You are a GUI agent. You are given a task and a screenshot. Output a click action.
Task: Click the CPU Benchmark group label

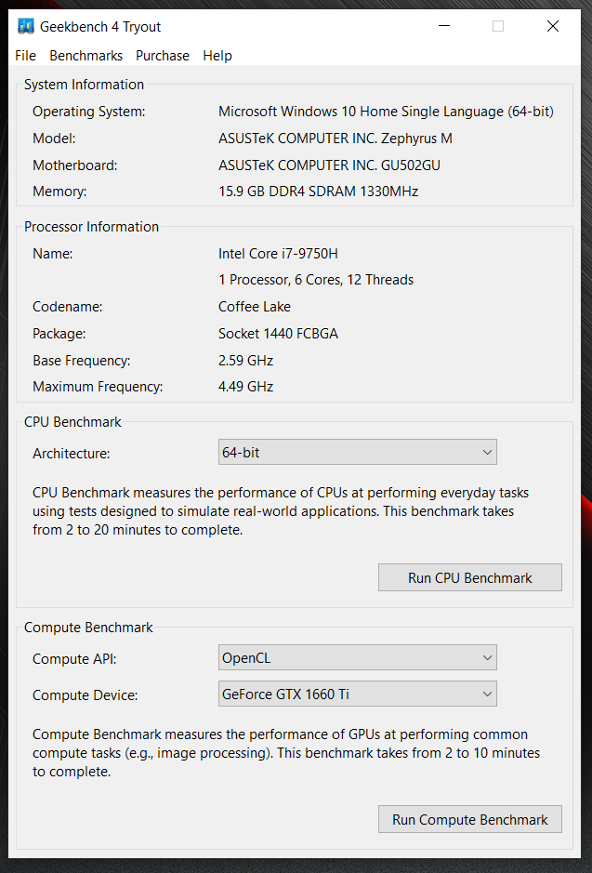pos(72,422)
